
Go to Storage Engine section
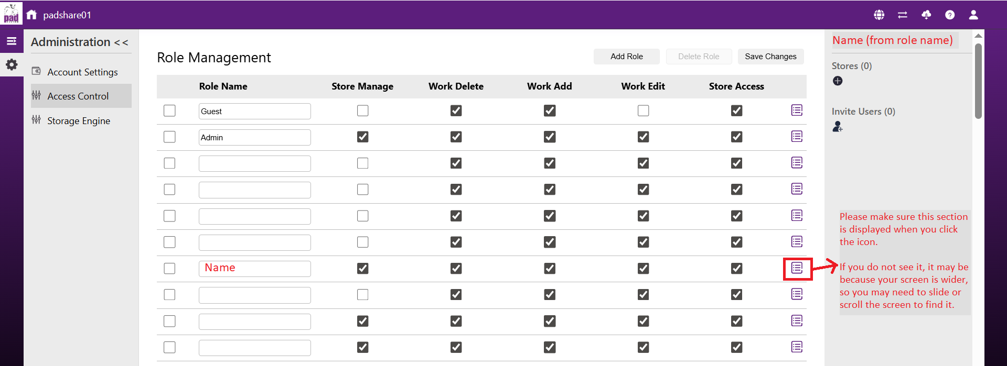tap(79, 120)
